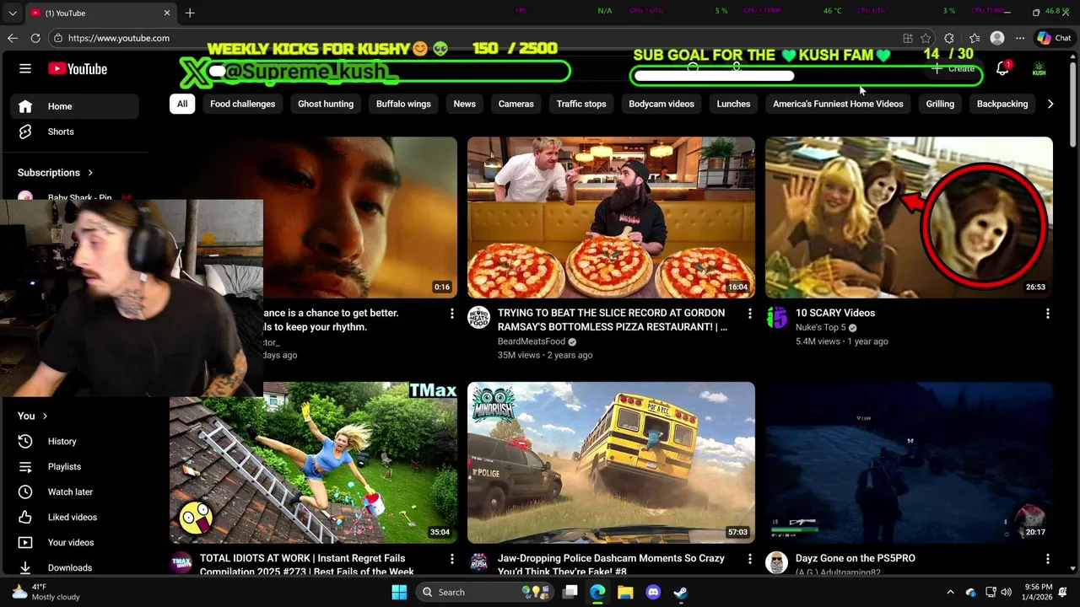Select the Traffic stops chip

[581, 104]
